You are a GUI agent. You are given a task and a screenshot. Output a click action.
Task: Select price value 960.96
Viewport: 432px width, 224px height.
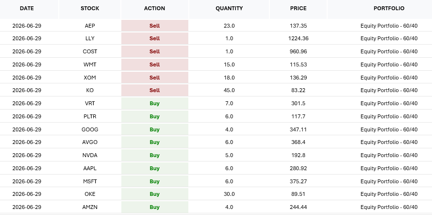click(299, 51)
